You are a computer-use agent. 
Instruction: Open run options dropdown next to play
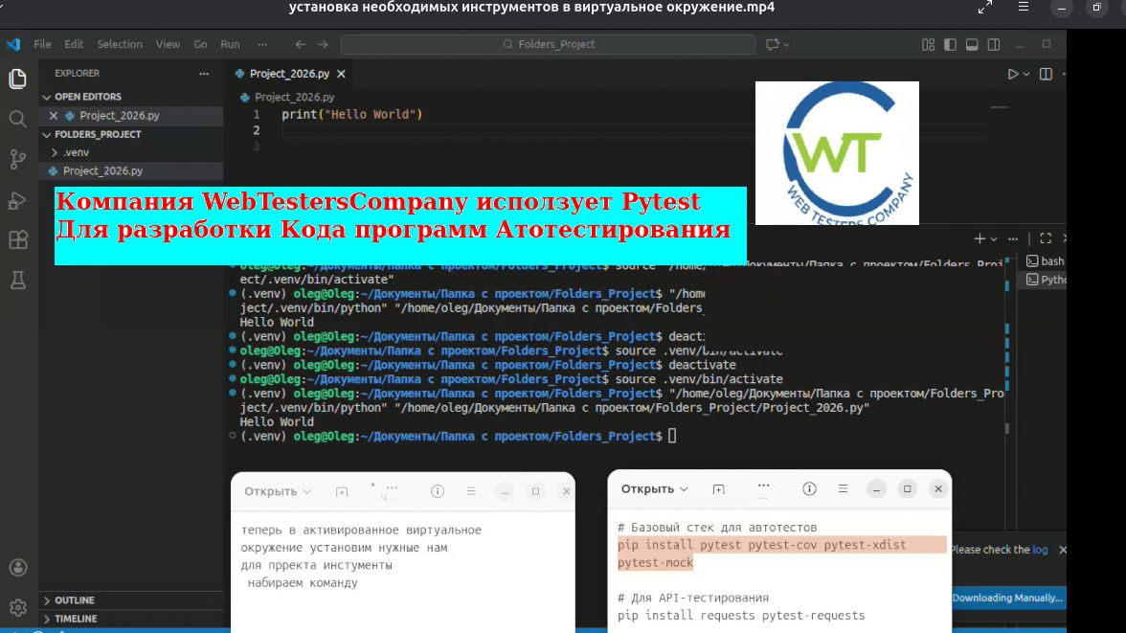pyautogui.click(x=1026, y=74)
